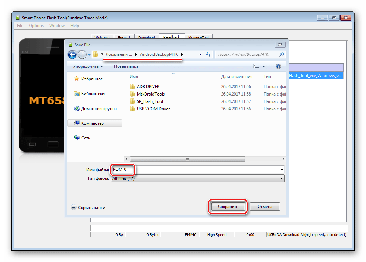Screen dimensions: 366x262
Task: Click the AndroidBackupMTK breadcrumb segment
Action: coord(159,54)
